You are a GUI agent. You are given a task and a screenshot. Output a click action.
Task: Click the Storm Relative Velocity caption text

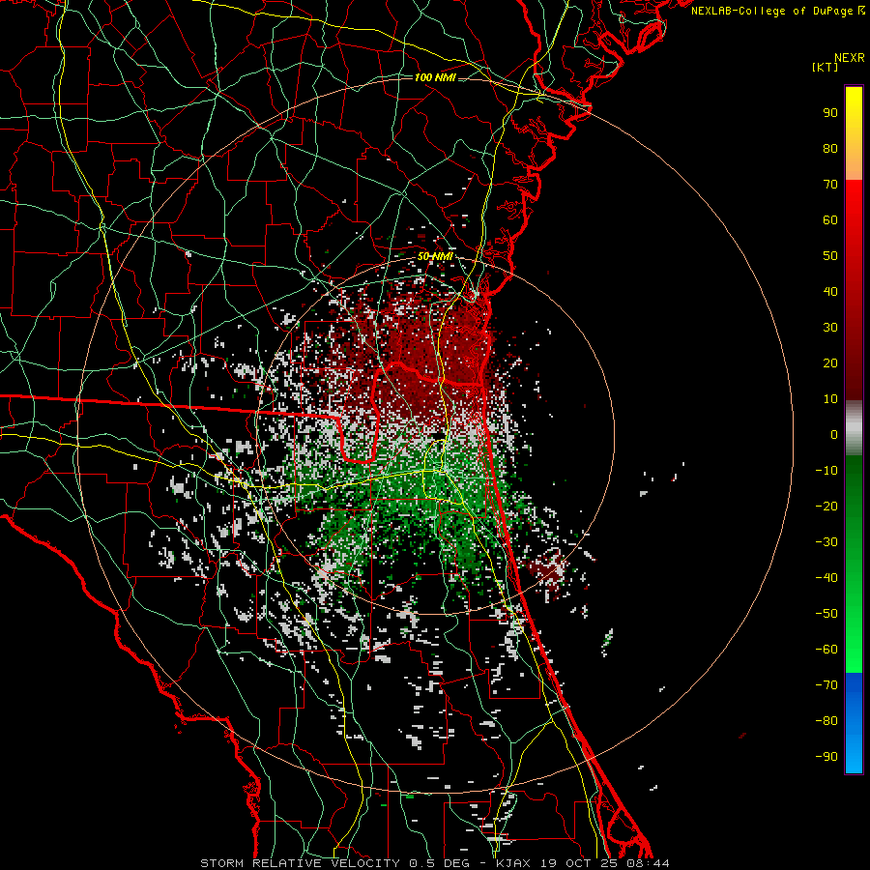(x=435, y=863)
